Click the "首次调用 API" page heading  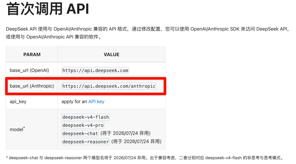[x=48, y=10]
